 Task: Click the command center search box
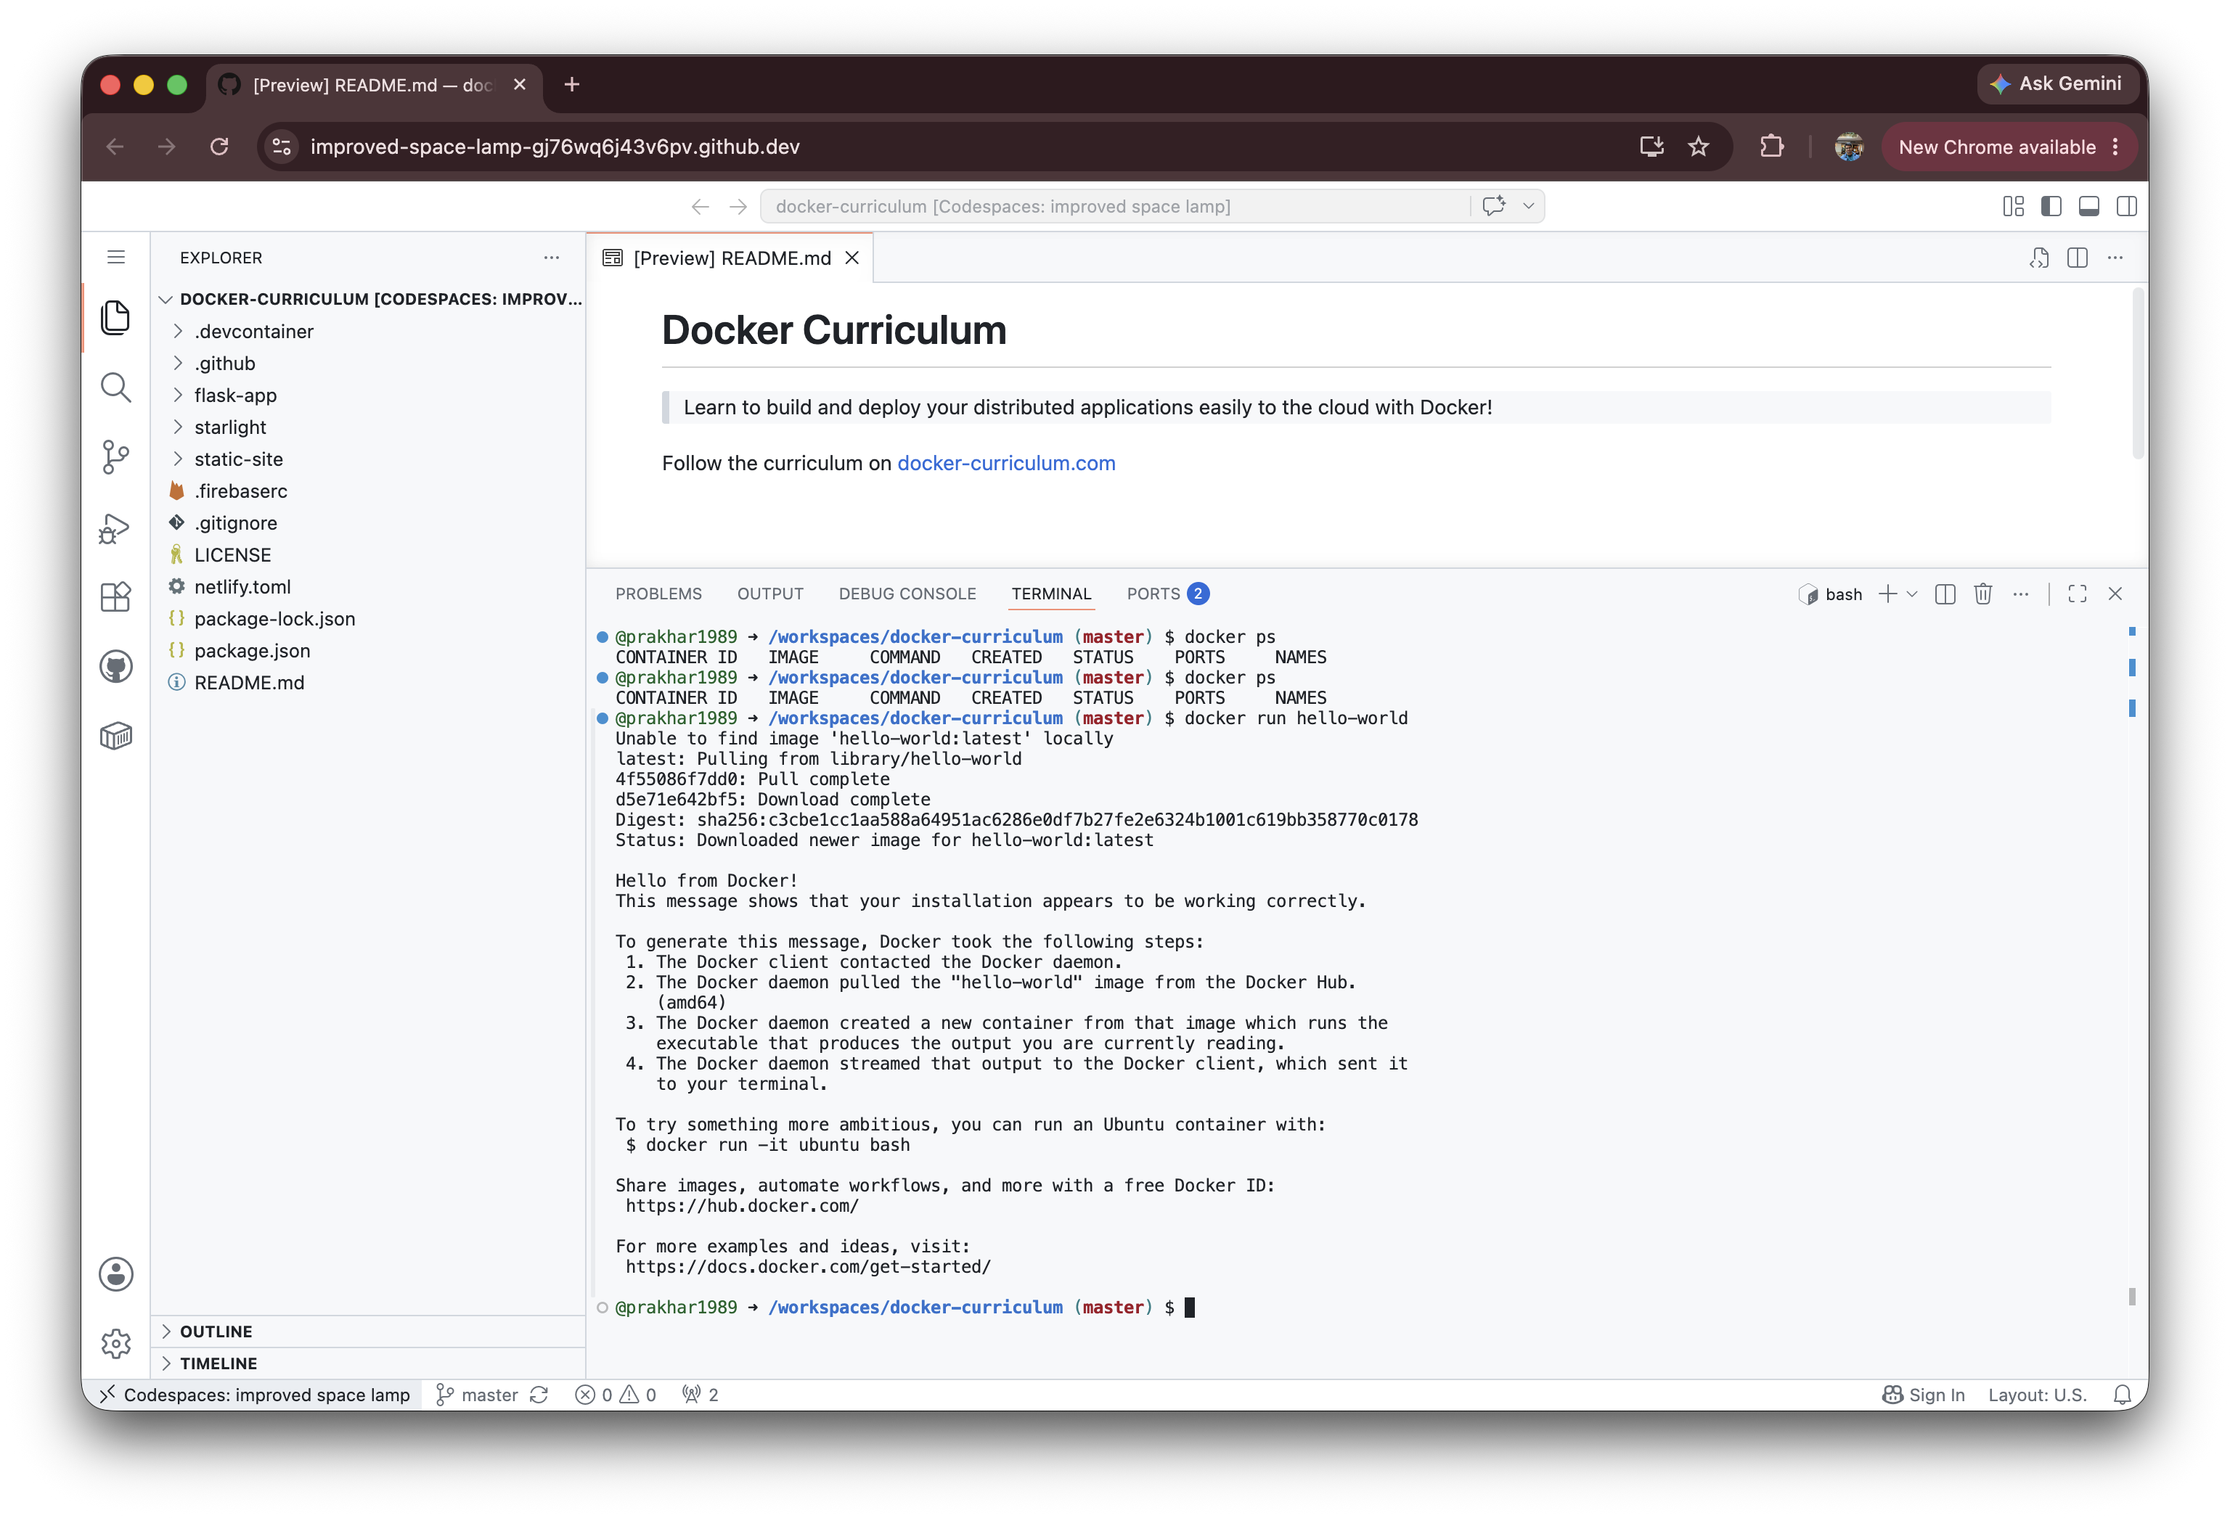pos(1114,206)
